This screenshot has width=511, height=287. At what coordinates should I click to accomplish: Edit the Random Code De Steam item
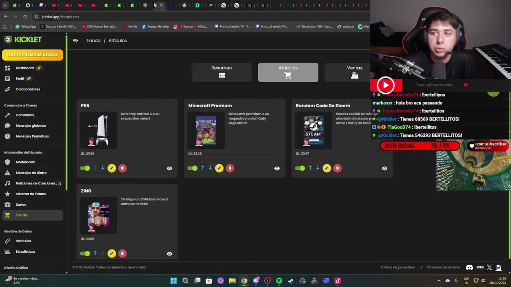click(x=327, y=168)
